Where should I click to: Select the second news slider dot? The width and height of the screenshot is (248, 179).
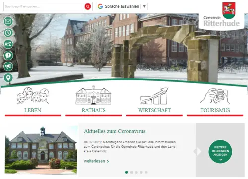pyautogui.click(x=131, y=172)
